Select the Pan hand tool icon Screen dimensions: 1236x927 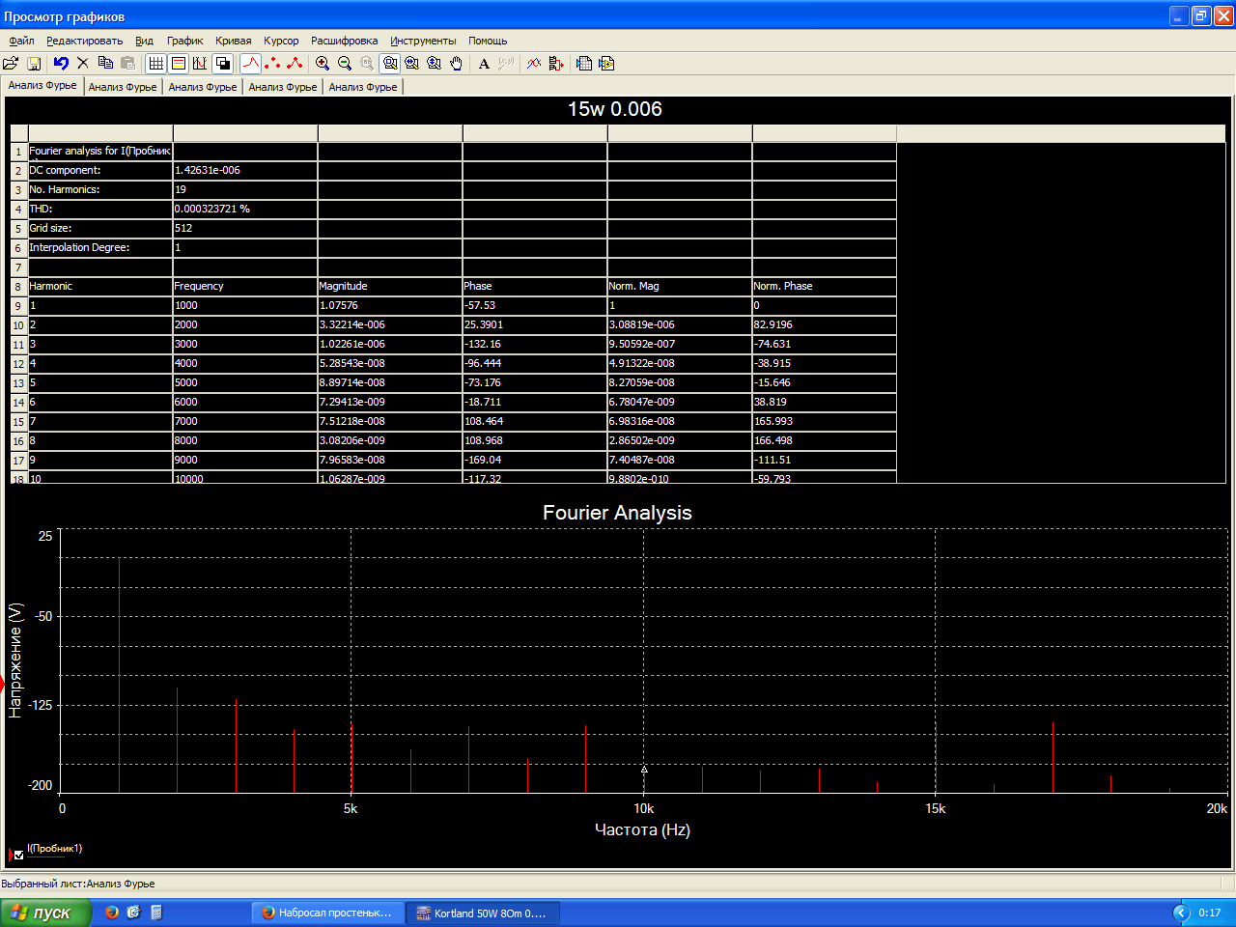[457, 64]
